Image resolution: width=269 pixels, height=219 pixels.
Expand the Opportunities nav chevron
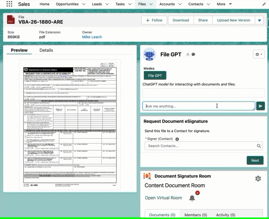click(x=83, y=4)
